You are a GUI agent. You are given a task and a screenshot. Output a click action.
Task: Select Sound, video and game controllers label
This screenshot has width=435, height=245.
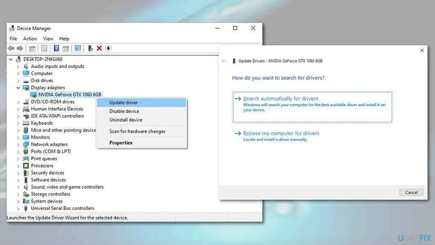pos(67,187)
